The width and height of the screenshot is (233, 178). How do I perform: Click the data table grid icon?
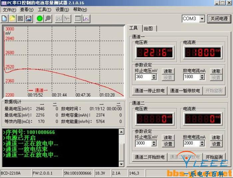click(x=78, y=18)
